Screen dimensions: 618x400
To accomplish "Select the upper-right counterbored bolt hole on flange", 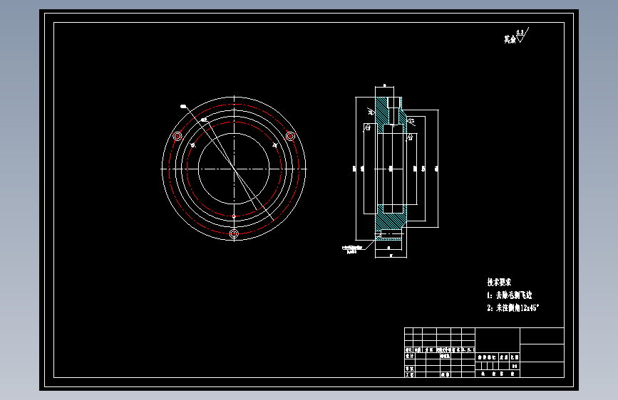I will click(291, 136).
